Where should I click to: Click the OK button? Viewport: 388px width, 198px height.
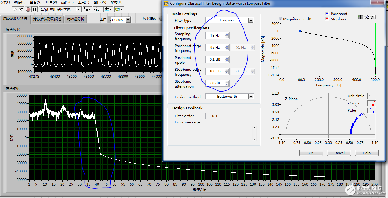tap(311, 153)
